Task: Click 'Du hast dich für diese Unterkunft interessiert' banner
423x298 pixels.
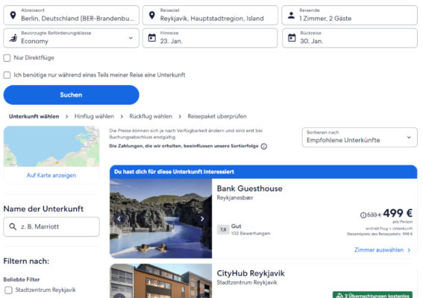Action: (263, 172)
